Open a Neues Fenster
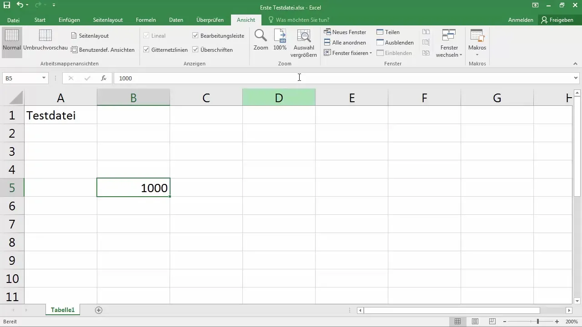582x327 pixels. (345, 32)
